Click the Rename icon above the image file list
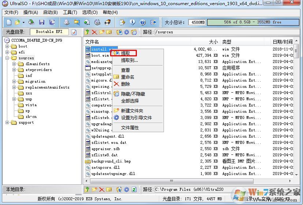The image size is (303, 205). click(x=109, y=32)
